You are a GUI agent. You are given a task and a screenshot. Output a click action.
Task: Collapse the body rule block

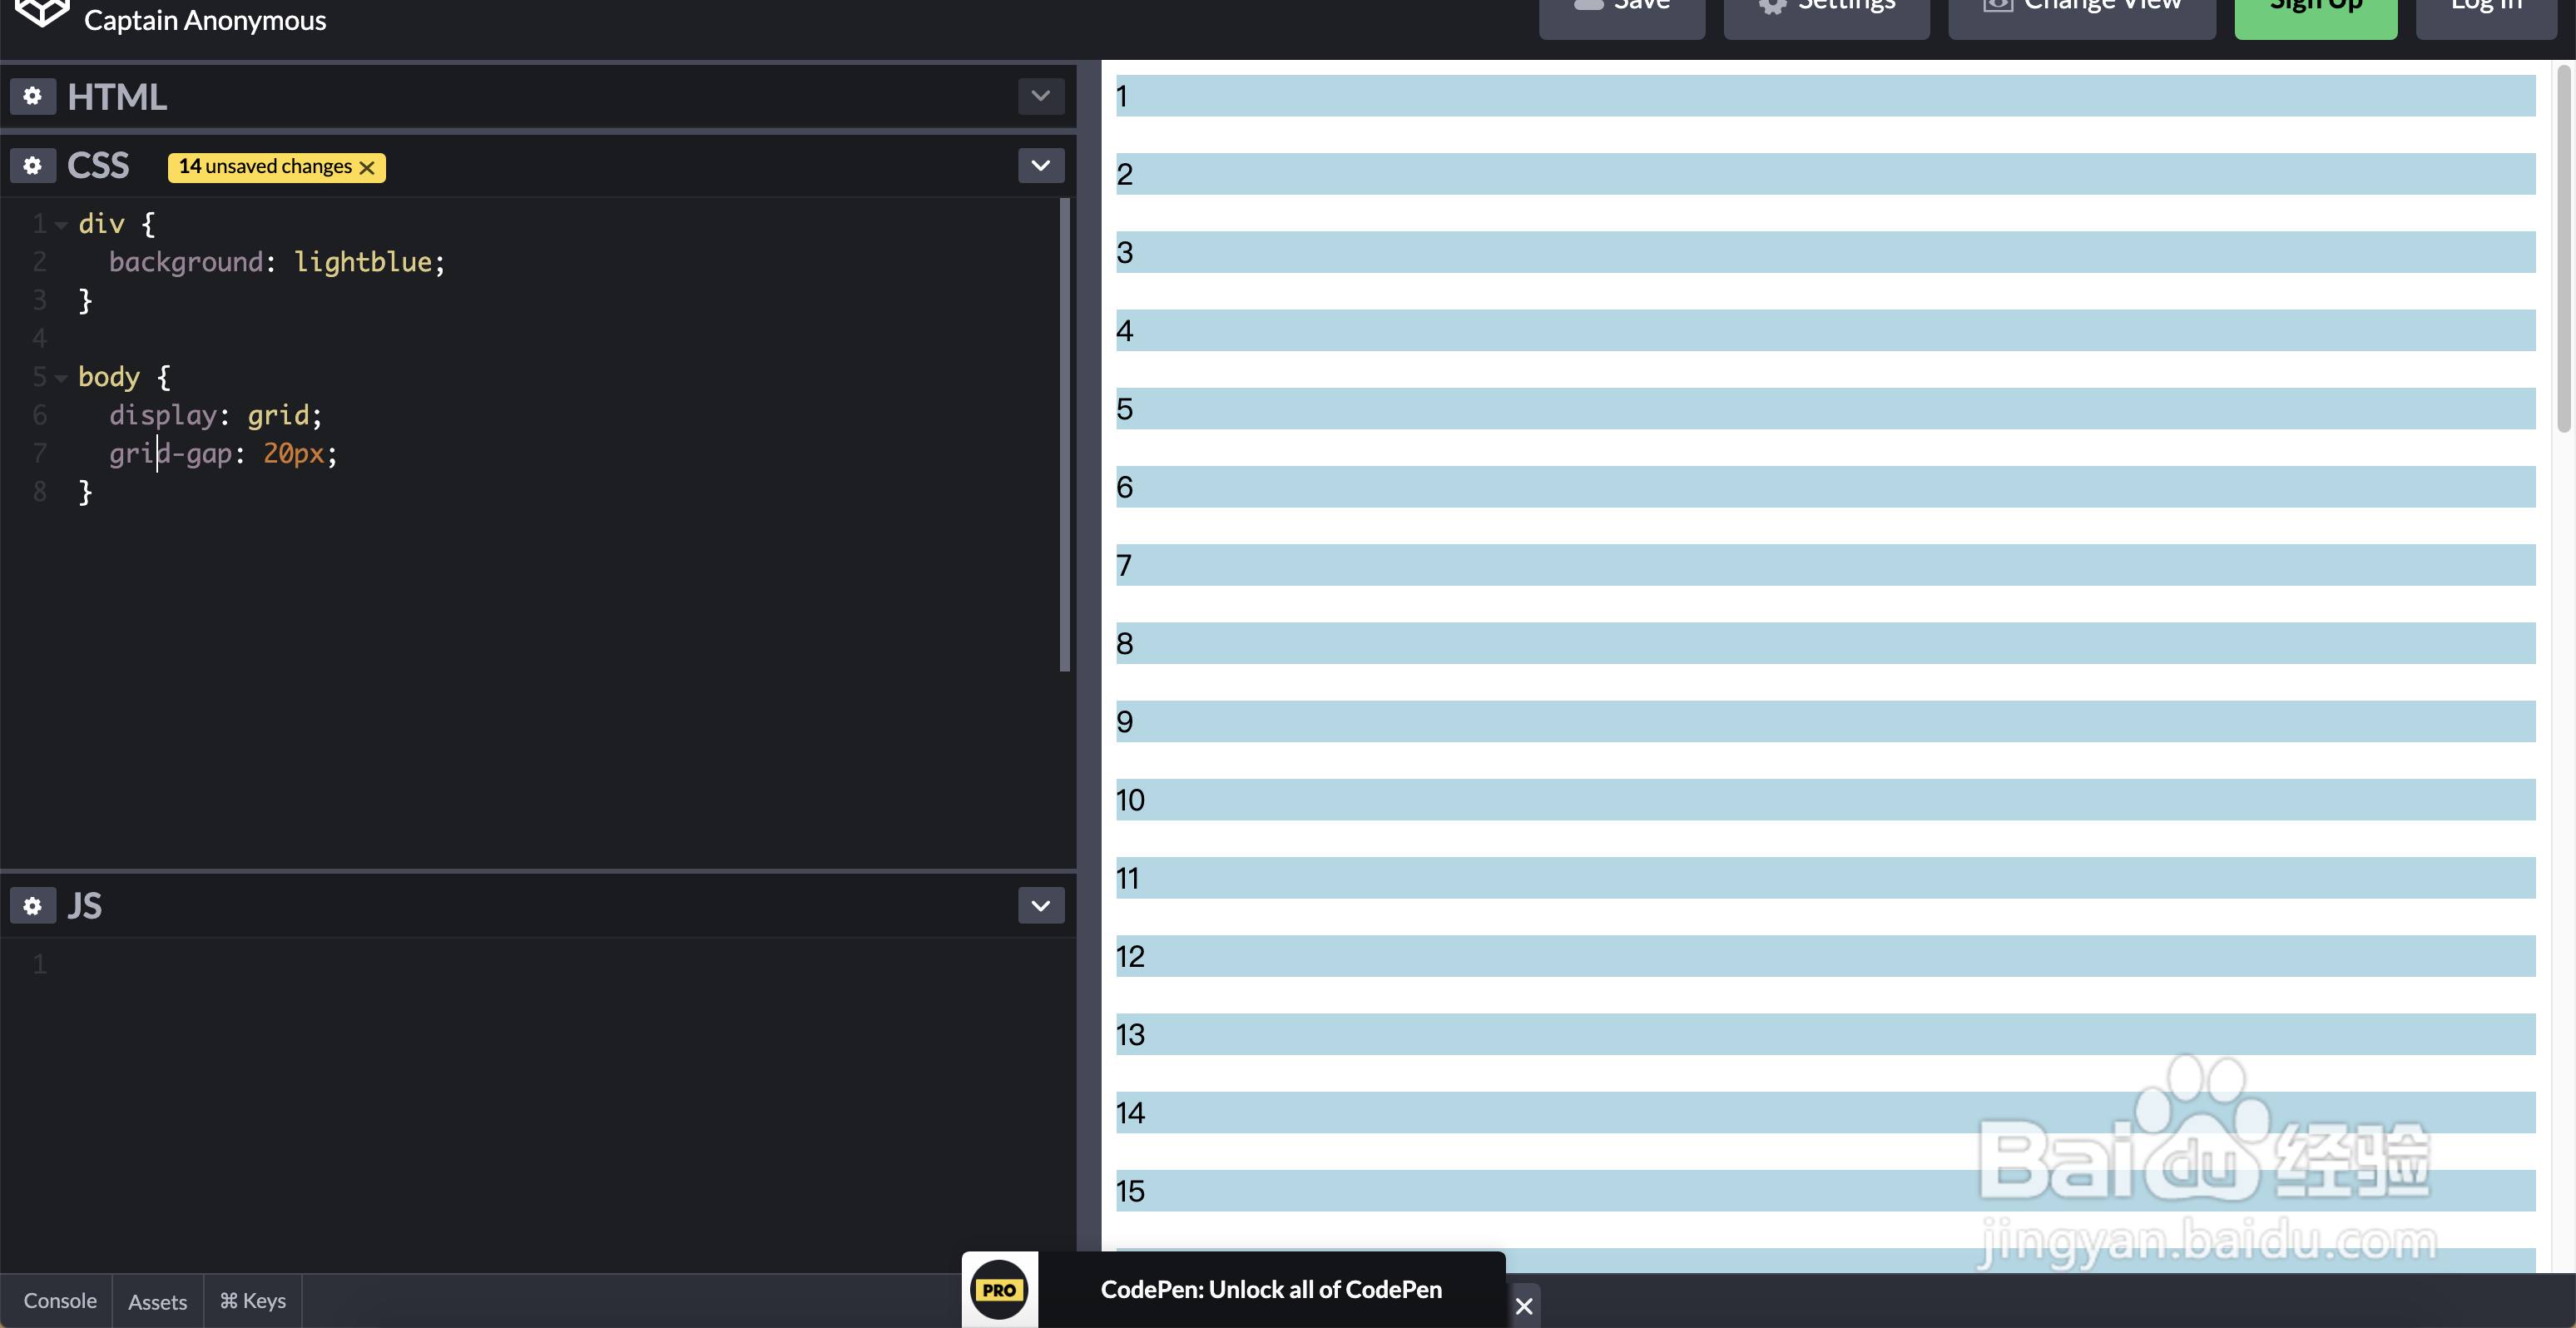click(x=62, y=378)
